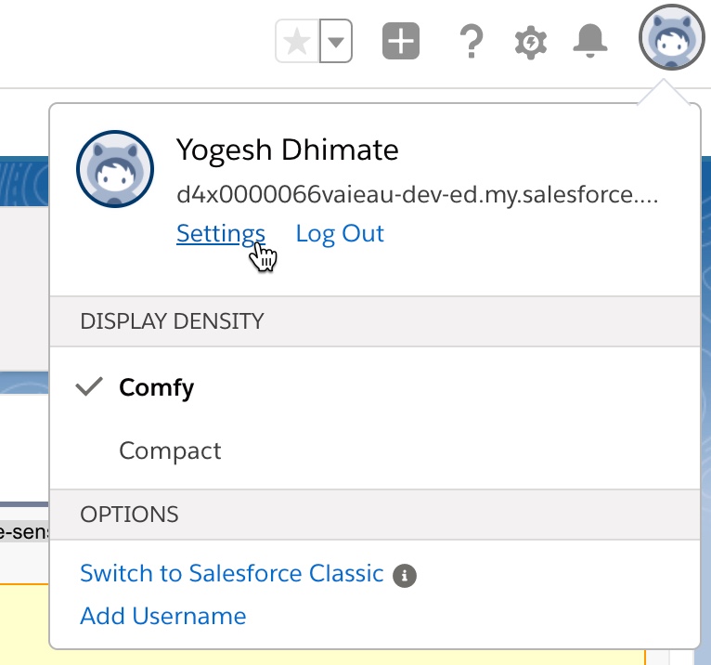
Task: Log Out of the account
Action: [340, 234]
